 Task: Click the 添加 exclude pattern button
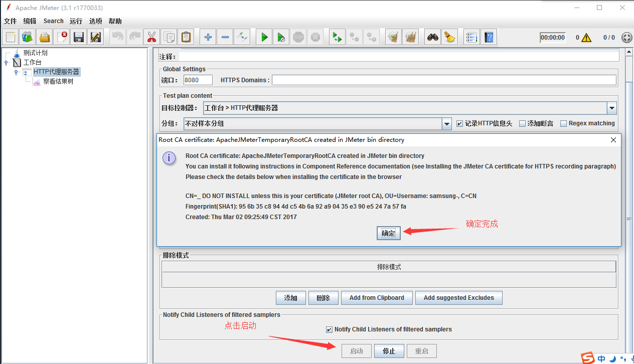[291, 298]
